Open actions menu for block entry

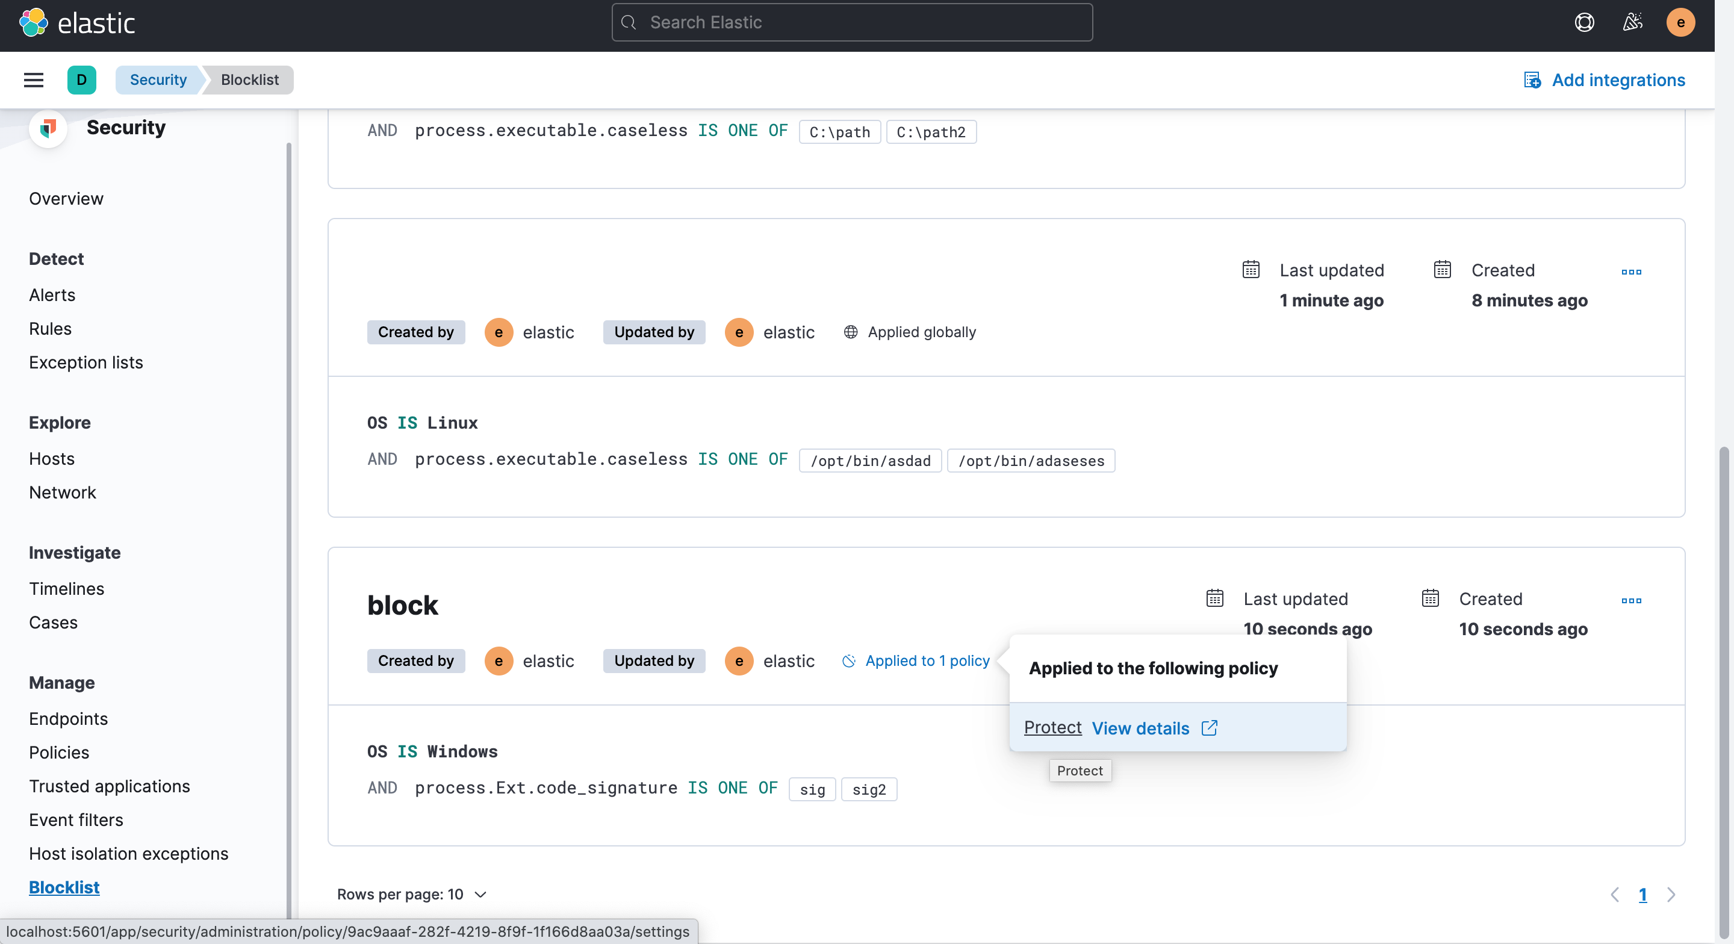(1631, 601)
